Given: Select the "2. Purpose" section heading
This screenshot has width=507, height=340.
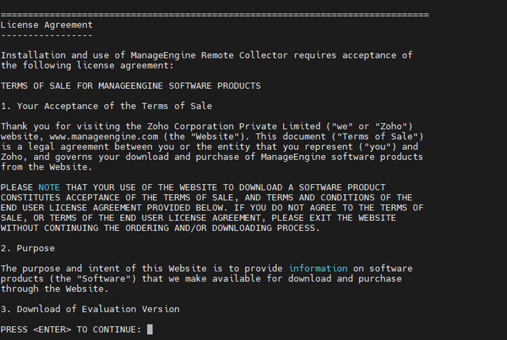Looking at the screenshot, I should point(28,248).
